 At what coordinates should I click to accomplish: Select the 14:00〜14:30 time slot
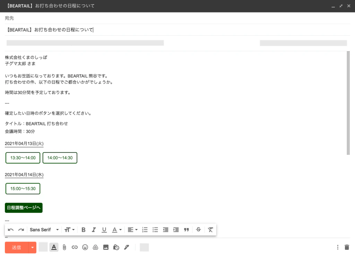point(60,158)
